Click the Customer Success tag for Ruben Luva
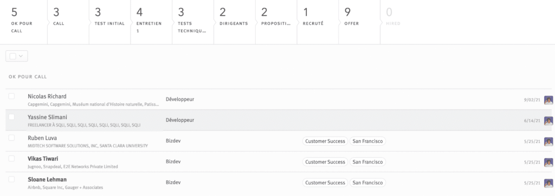Viewport: 555px width, 196px height. (325, 141)
